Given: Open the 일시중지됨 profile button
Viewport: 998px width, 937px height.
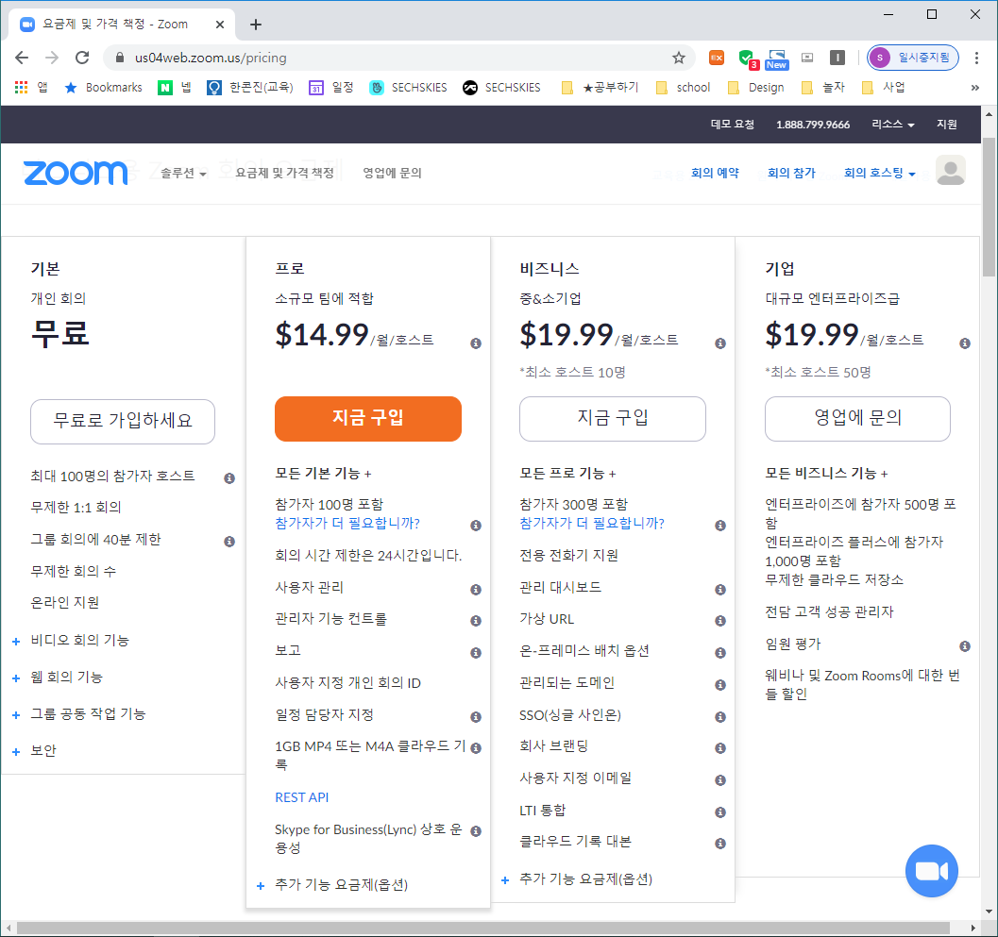Looking at the screenshot, I should (x=913, y=58).
